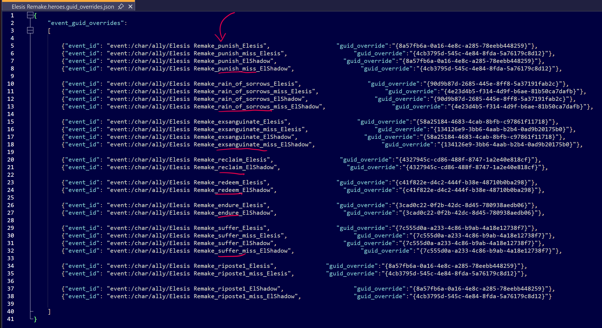Click the guid_override value on line 29
Image resolution: width=602 pixels, height=328 pixels.
pos(462,228)
